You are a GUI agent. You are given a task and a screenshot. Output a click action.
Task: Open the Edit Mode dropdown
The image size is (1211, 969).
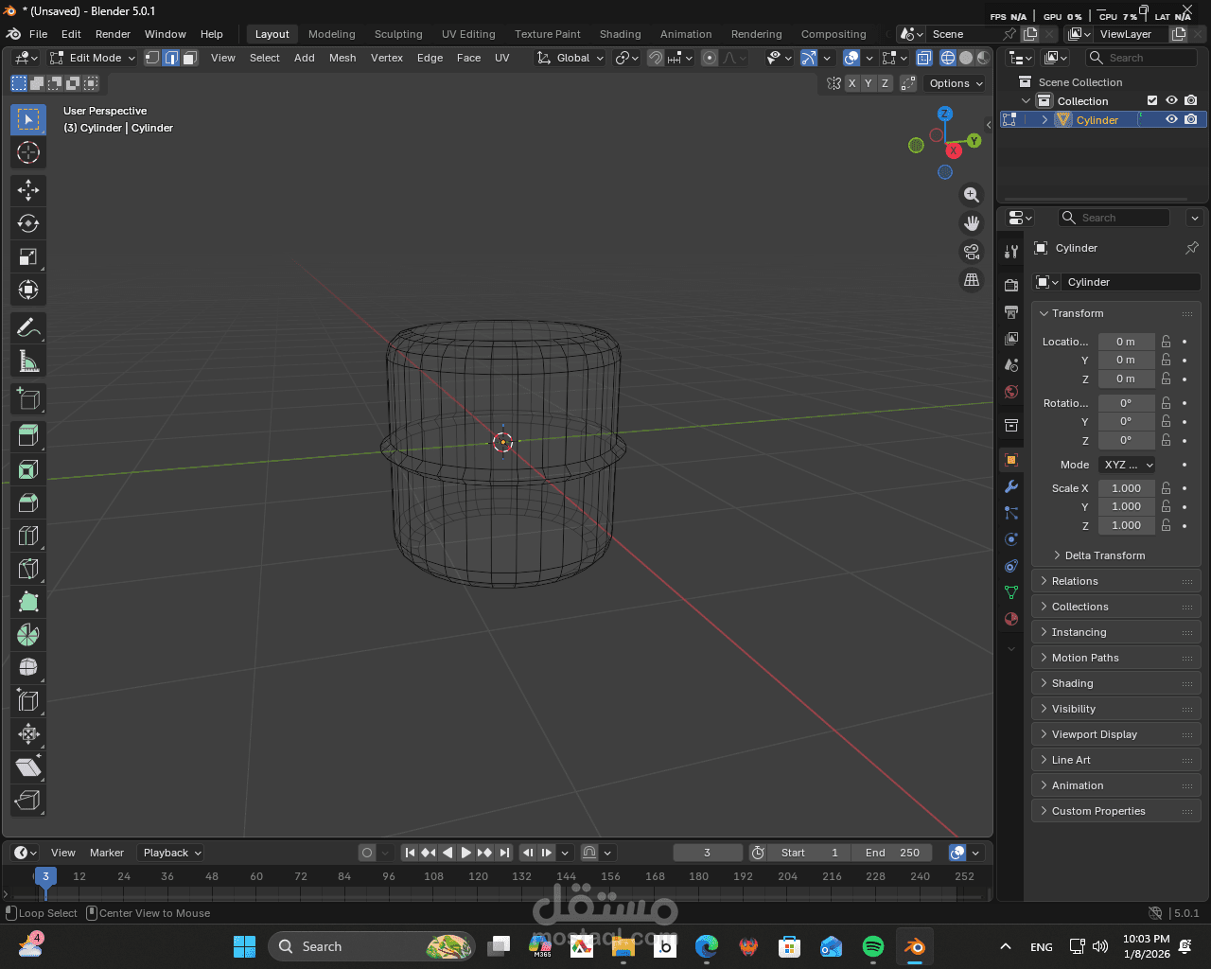[93, 58]
